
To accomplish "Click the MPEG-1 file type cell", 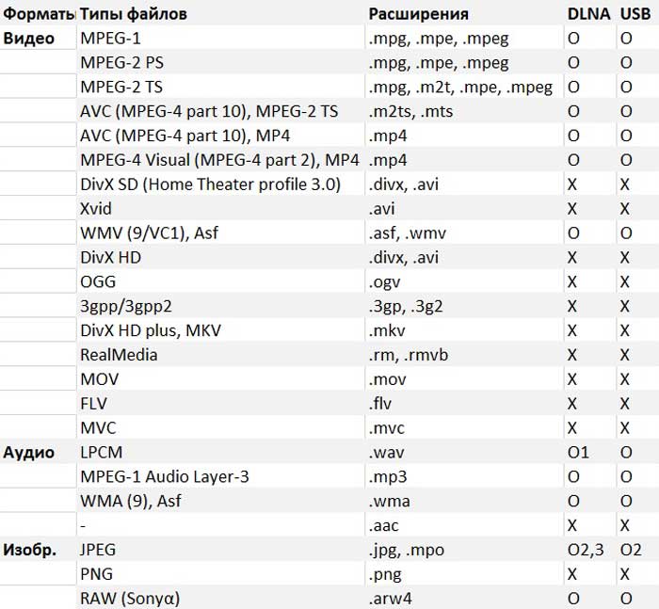I will tap(220, 39).
